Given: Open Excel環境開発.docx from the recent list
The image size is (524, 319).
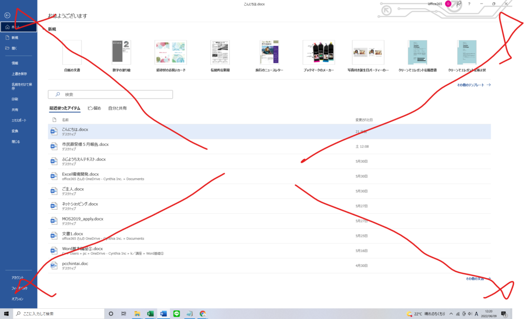Looking at the screenshot, I should 80,174.
